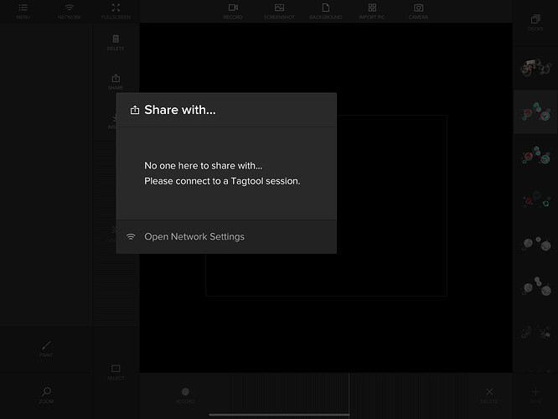Open the Camera tool

pyautogui.click(x=418, y=11)
